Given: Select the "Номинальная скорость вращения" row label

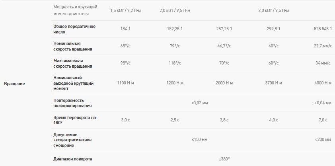Looking at the screenshot, I should coord(73,46).
